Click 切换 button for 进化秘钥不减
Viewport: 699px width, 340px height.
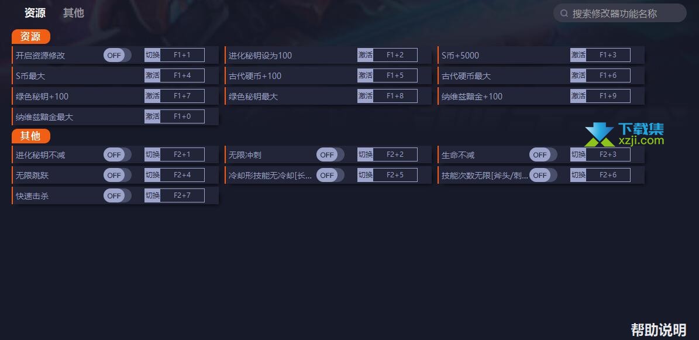coord(153,154)
